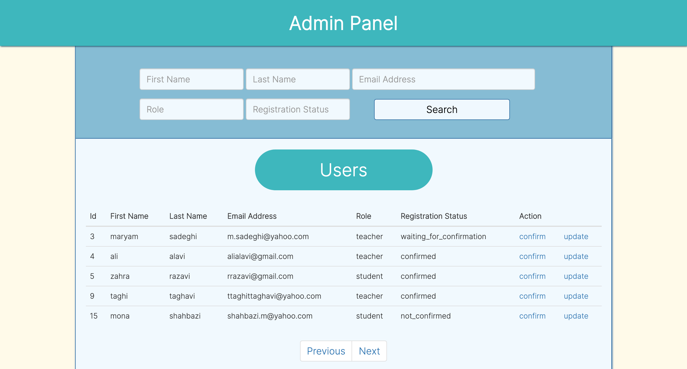Confirm user maryam sadeghi
The height and width of the screenshot is (369, 687).
pyautogui.click(x=532, y=236)
